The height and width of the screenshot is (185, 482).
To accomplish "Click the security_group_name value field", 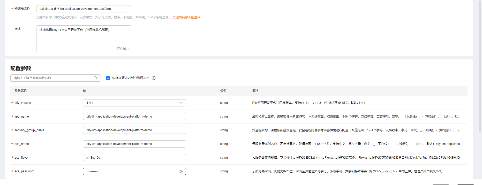I will pyautogui.click(x=134, y=130).
